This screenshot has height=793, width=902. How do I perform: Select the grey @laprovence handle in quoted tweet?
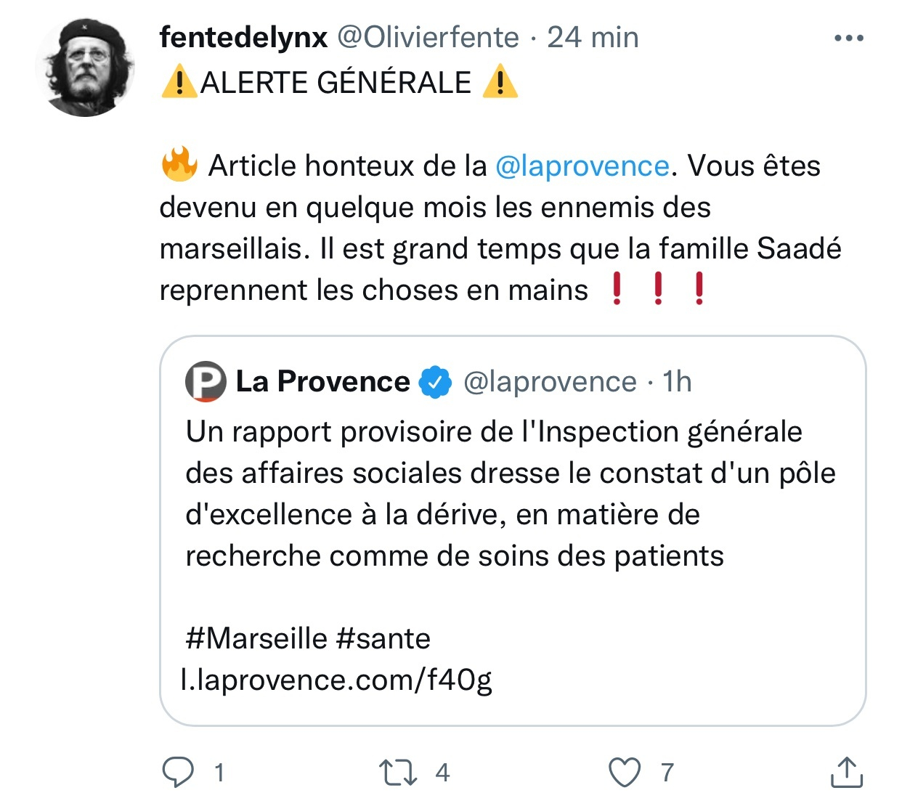(550, 382)
